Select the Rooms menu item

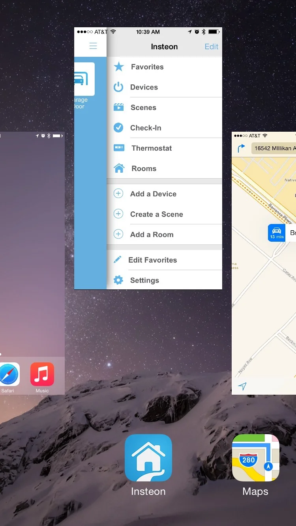coord(164,168)
